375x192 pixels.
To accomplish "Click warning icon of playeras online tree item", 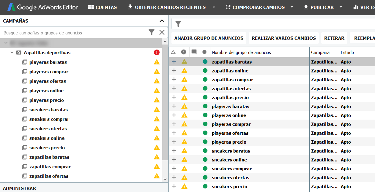I will tap(157, 91).
